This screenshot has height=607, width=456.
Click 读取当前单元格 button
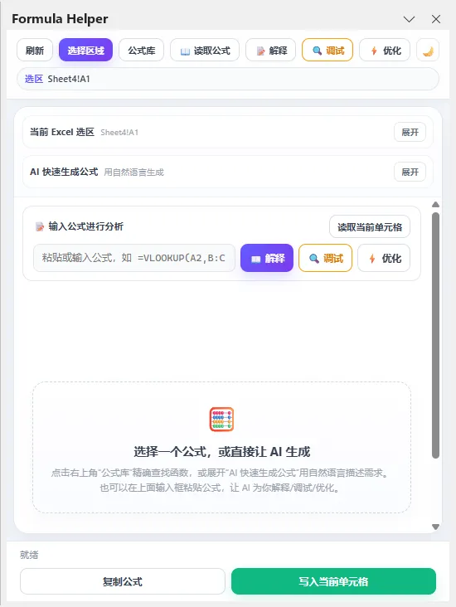370,227
